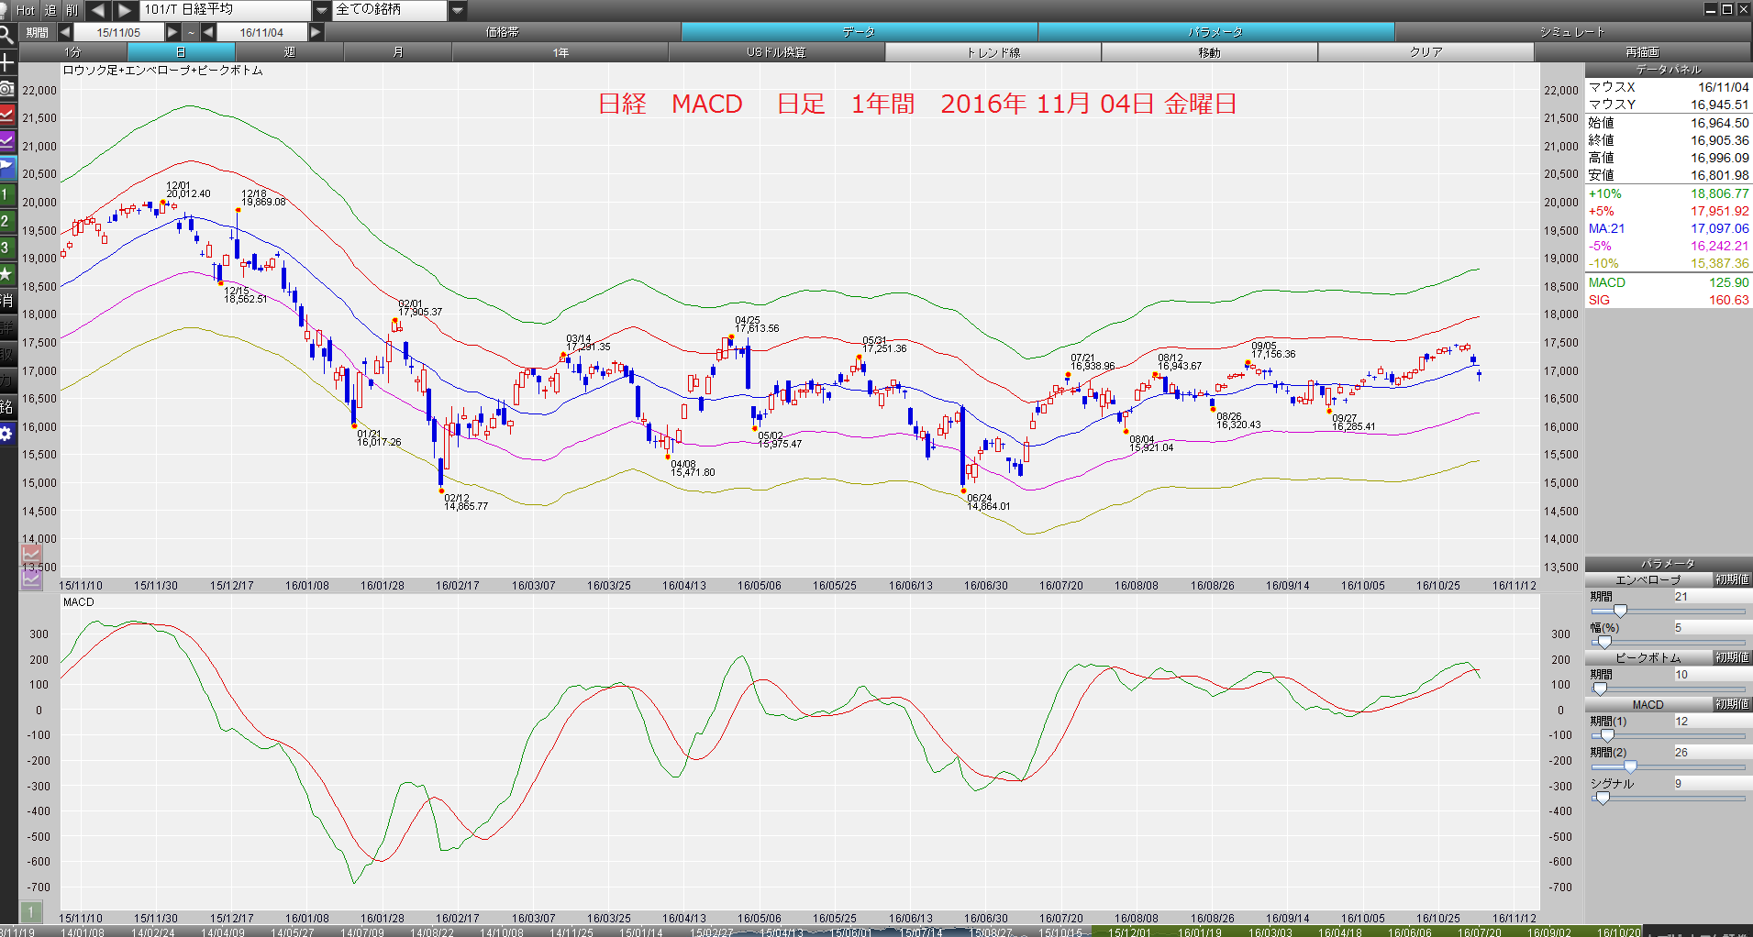Click the MACD 期間(2) slider handle
This screenshot has height=937, width=1753.
click(1630, 767)
